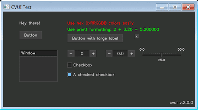Image resolution: width=198 pixels, height=110 pixels.
Task: Click the Hey there! text
Action: click(x=30, y=23)
